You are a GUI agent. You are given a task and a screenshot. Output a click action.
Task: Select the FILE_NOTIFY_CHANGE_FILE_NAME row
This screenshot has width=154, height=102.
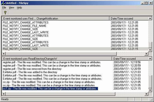(75, 26)
